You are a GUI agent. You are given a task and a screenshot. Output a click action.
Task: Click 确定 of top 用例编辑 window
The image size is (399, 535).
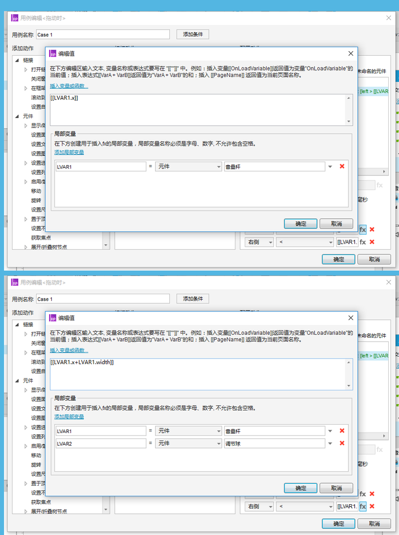tap(339, 260)
